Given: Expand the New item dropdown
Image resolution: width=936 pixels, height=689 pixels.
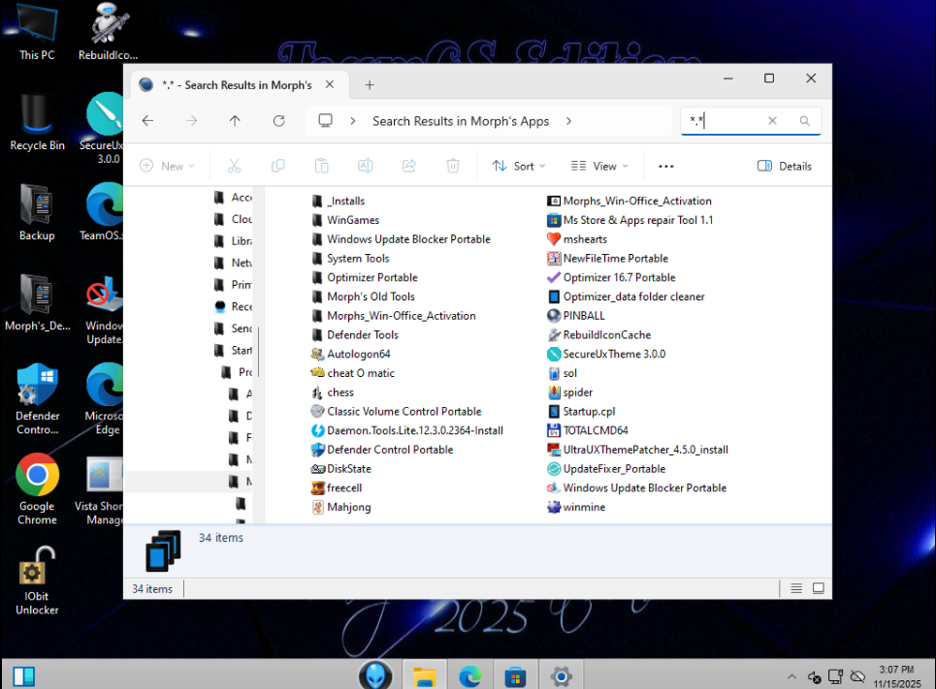Looking at the screenshot, I should pos(167,166).
